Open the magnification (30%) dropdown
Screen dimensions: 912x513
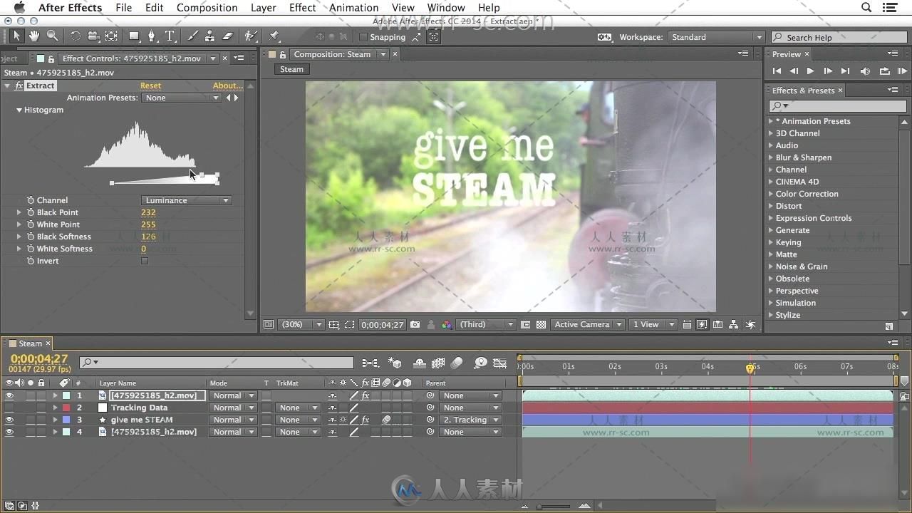301,324
